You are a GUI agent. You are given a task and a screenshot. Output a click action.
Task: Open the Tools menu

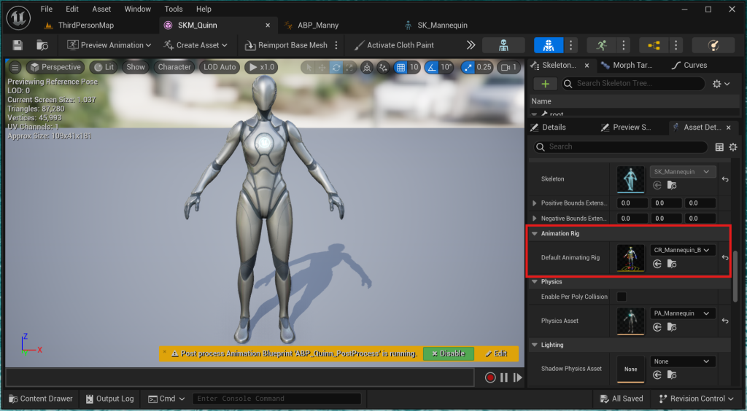pos(174,9)
